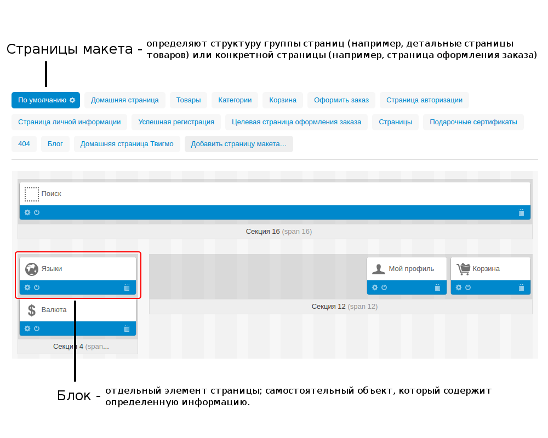The height and width of the screenshot is (438, 548).
Task: Delete the Мой профиль block
Action: (x=438, y=287)
